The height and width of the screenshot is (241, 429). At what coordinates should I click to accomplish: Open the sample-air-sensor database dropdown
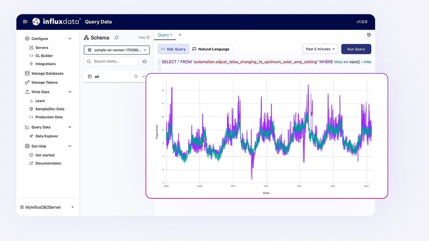click(117, 50)
